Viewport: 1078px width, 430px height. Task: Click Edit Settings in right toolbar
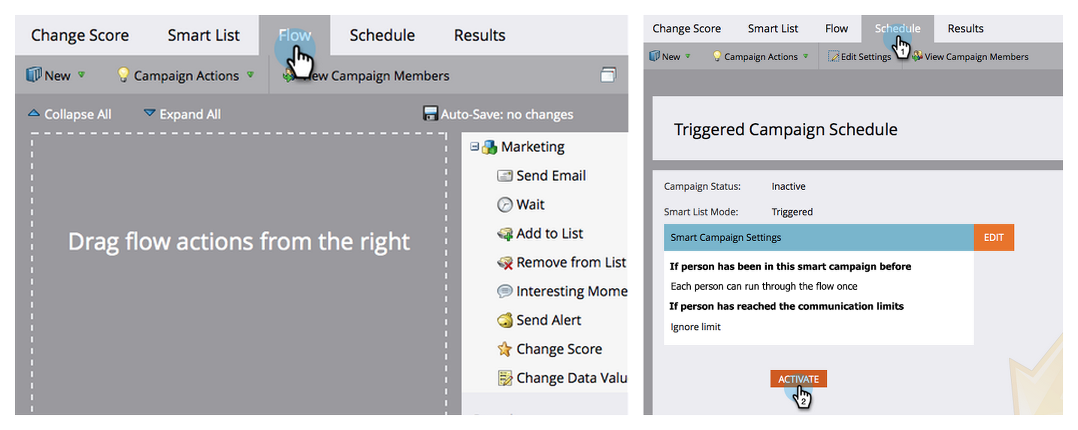point(859,57)
